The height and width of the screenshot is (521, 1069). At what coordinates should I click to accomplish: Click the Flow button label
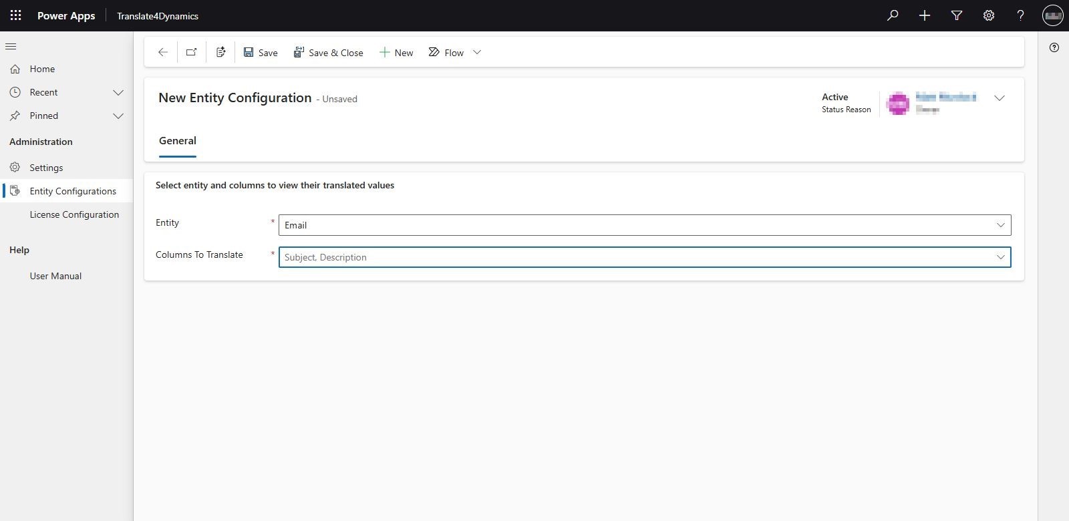[454, 53]
